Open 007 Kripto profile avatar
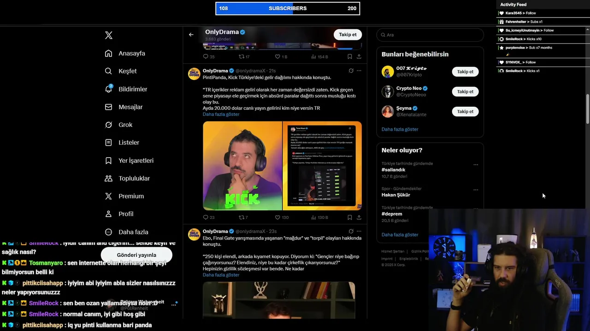 point(388,72)
